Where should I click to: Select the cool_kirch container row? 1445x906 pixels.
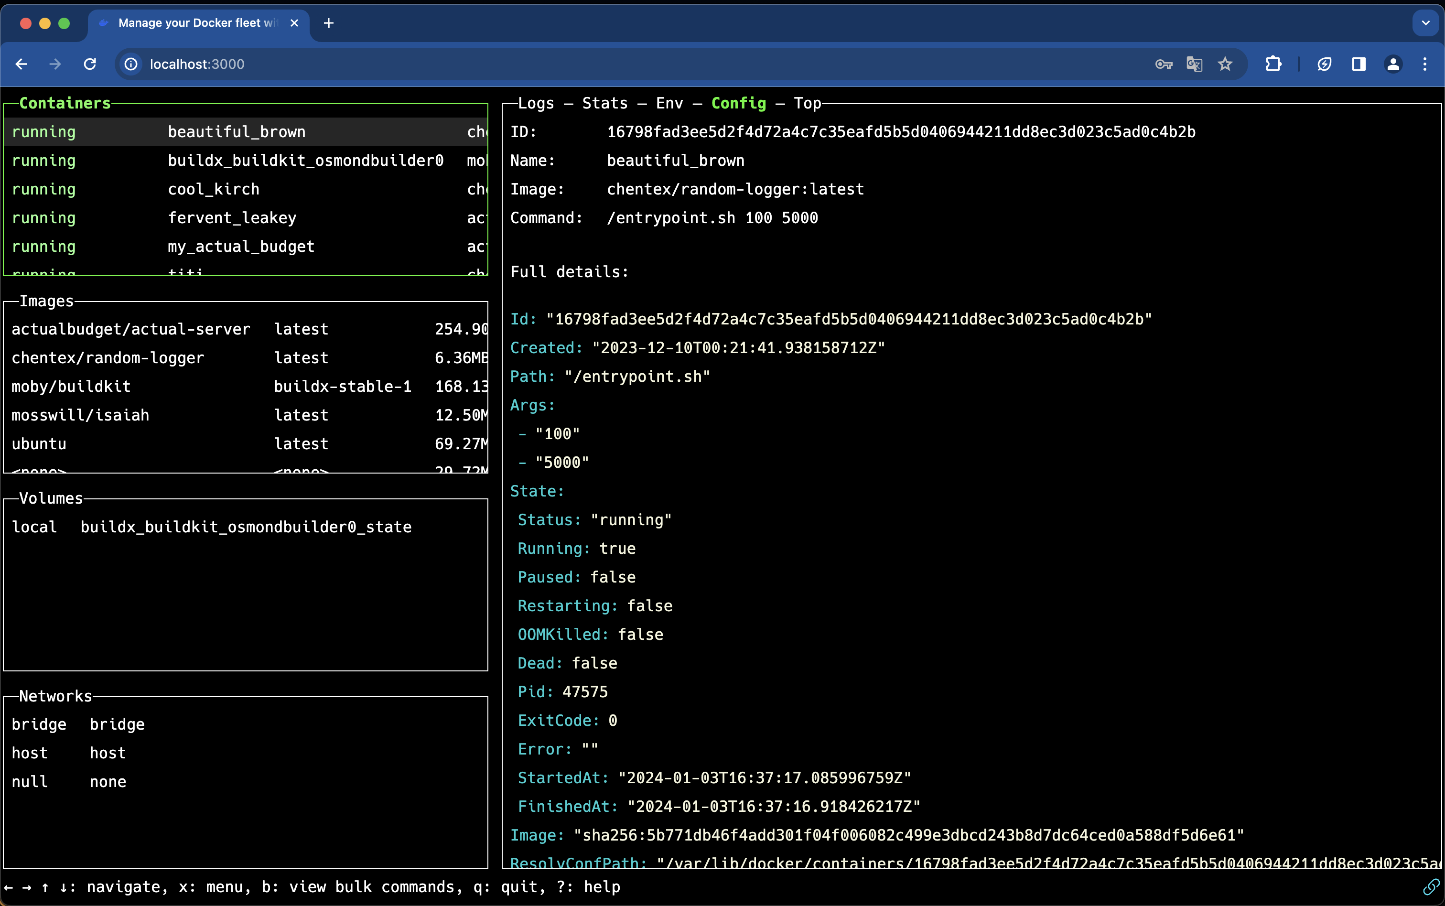pos(213,189)
